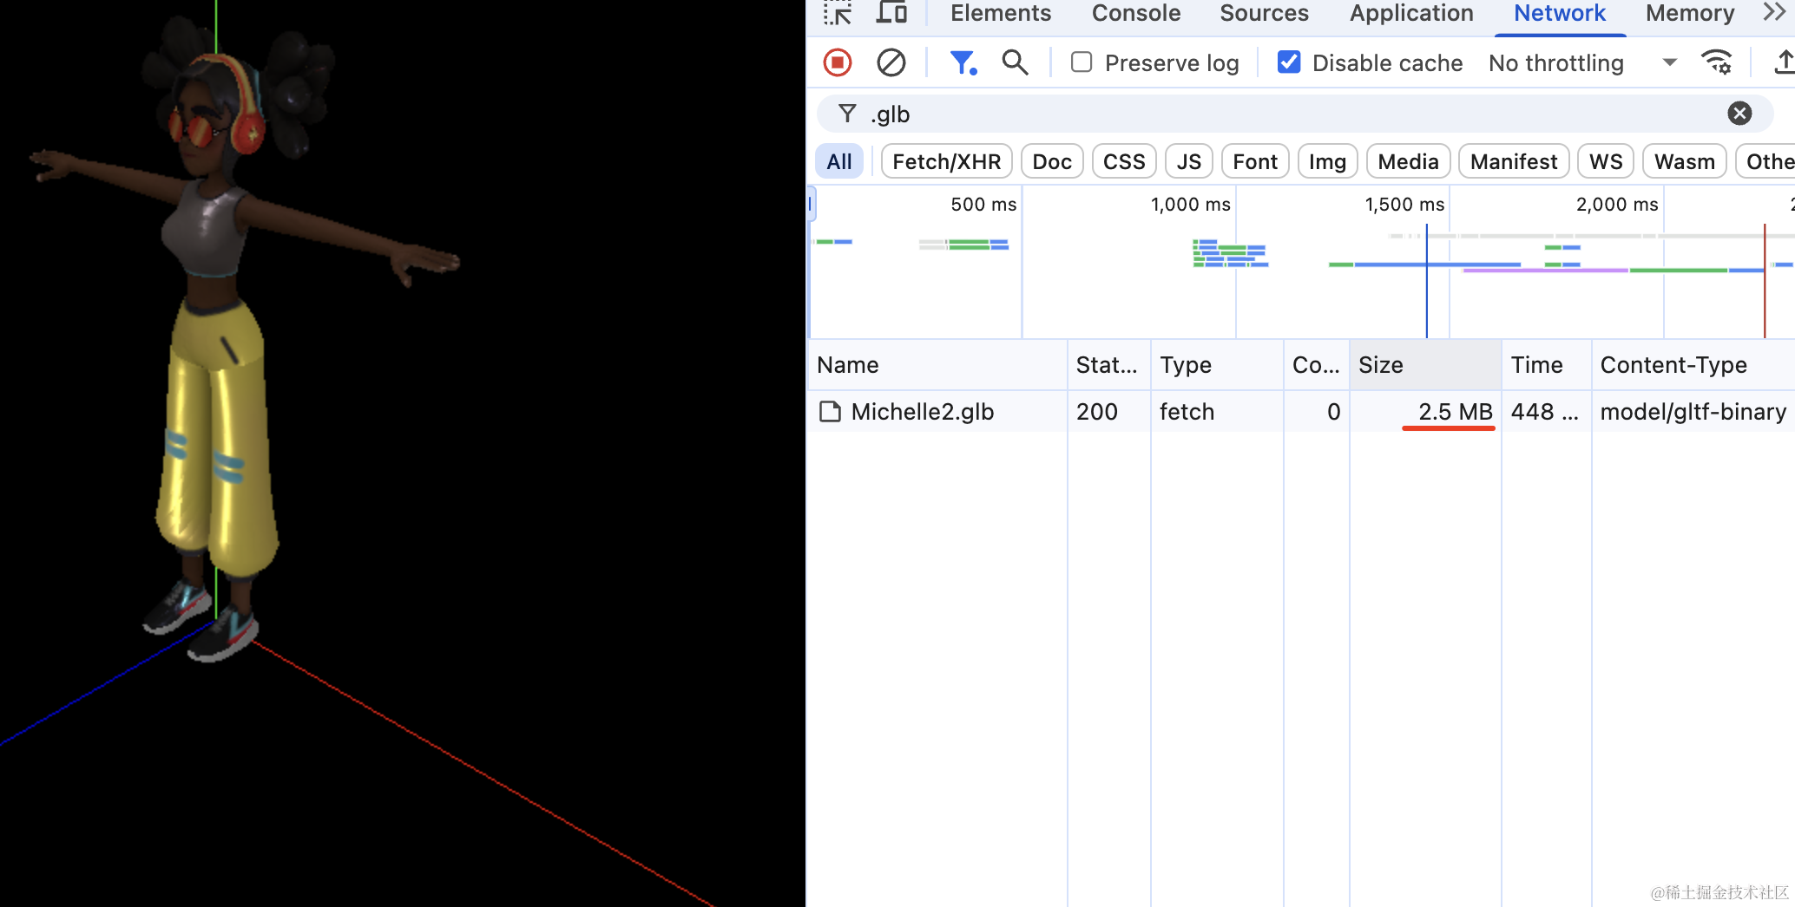The width and height of the screenshot is (1795, 907).
Task: Stop recording network log
Action: pos(838,62)
